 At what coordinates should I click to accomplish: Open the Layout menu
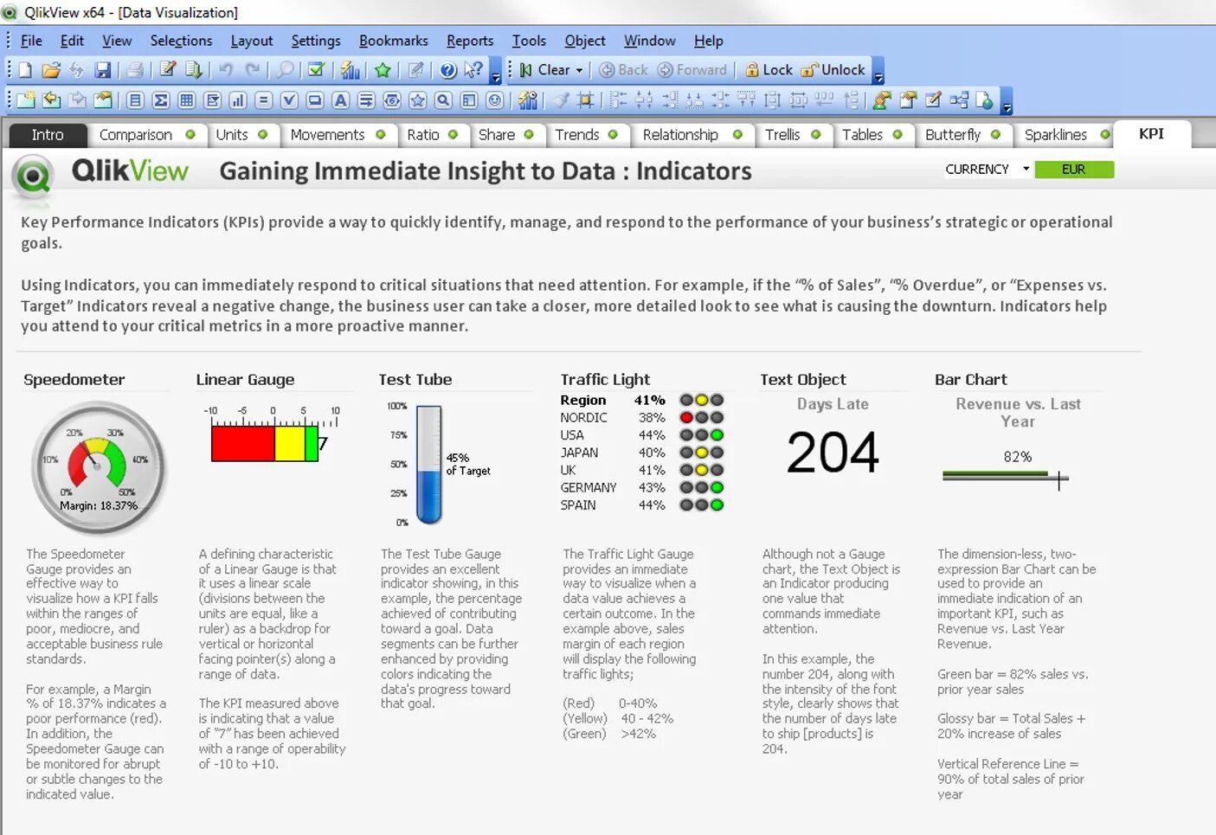252,41
